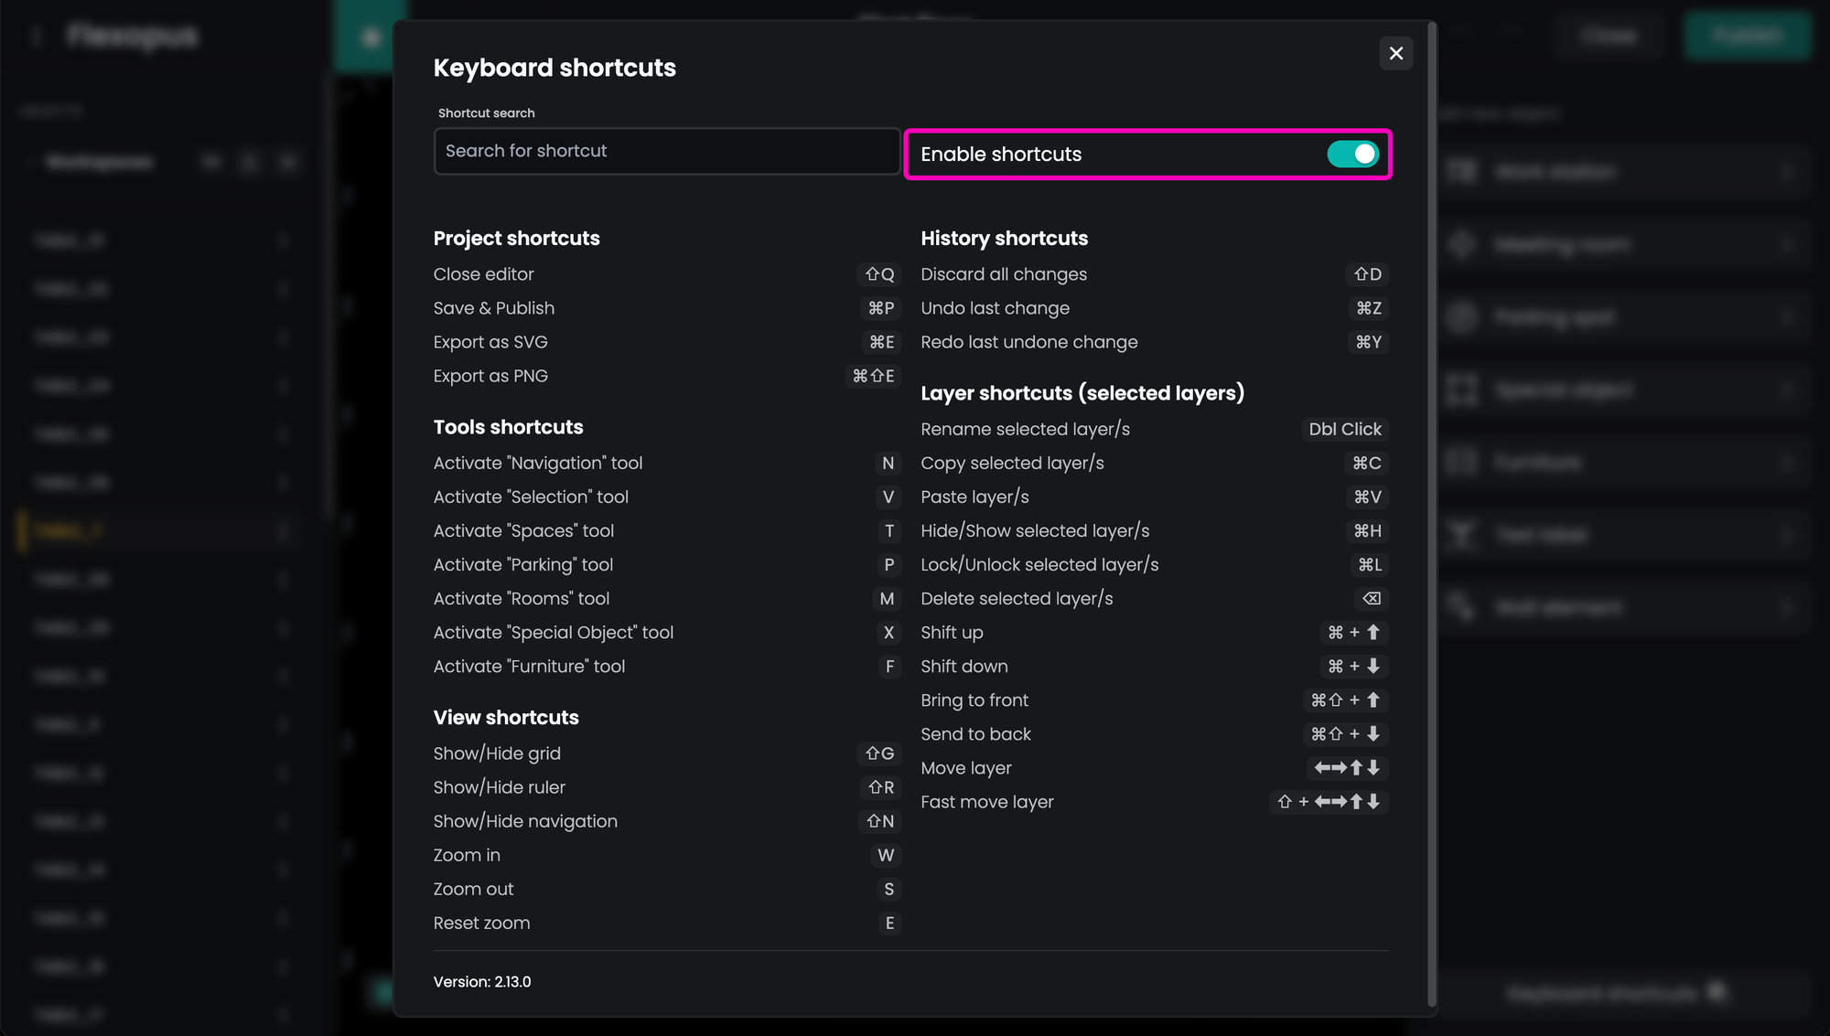Click the Furniture icon in the object list
1830x1036 pixels.
(1462, 462)
